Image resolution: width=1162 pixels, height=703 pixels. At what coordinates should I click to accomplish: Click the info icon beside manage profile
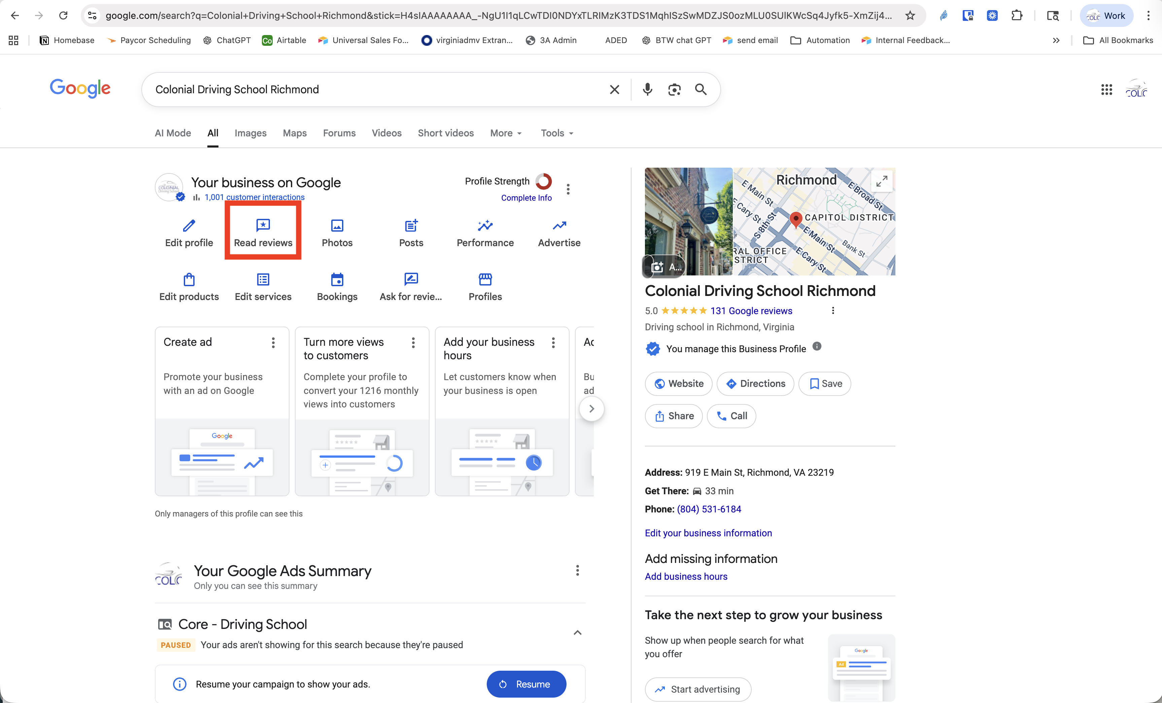click(817, 347)
